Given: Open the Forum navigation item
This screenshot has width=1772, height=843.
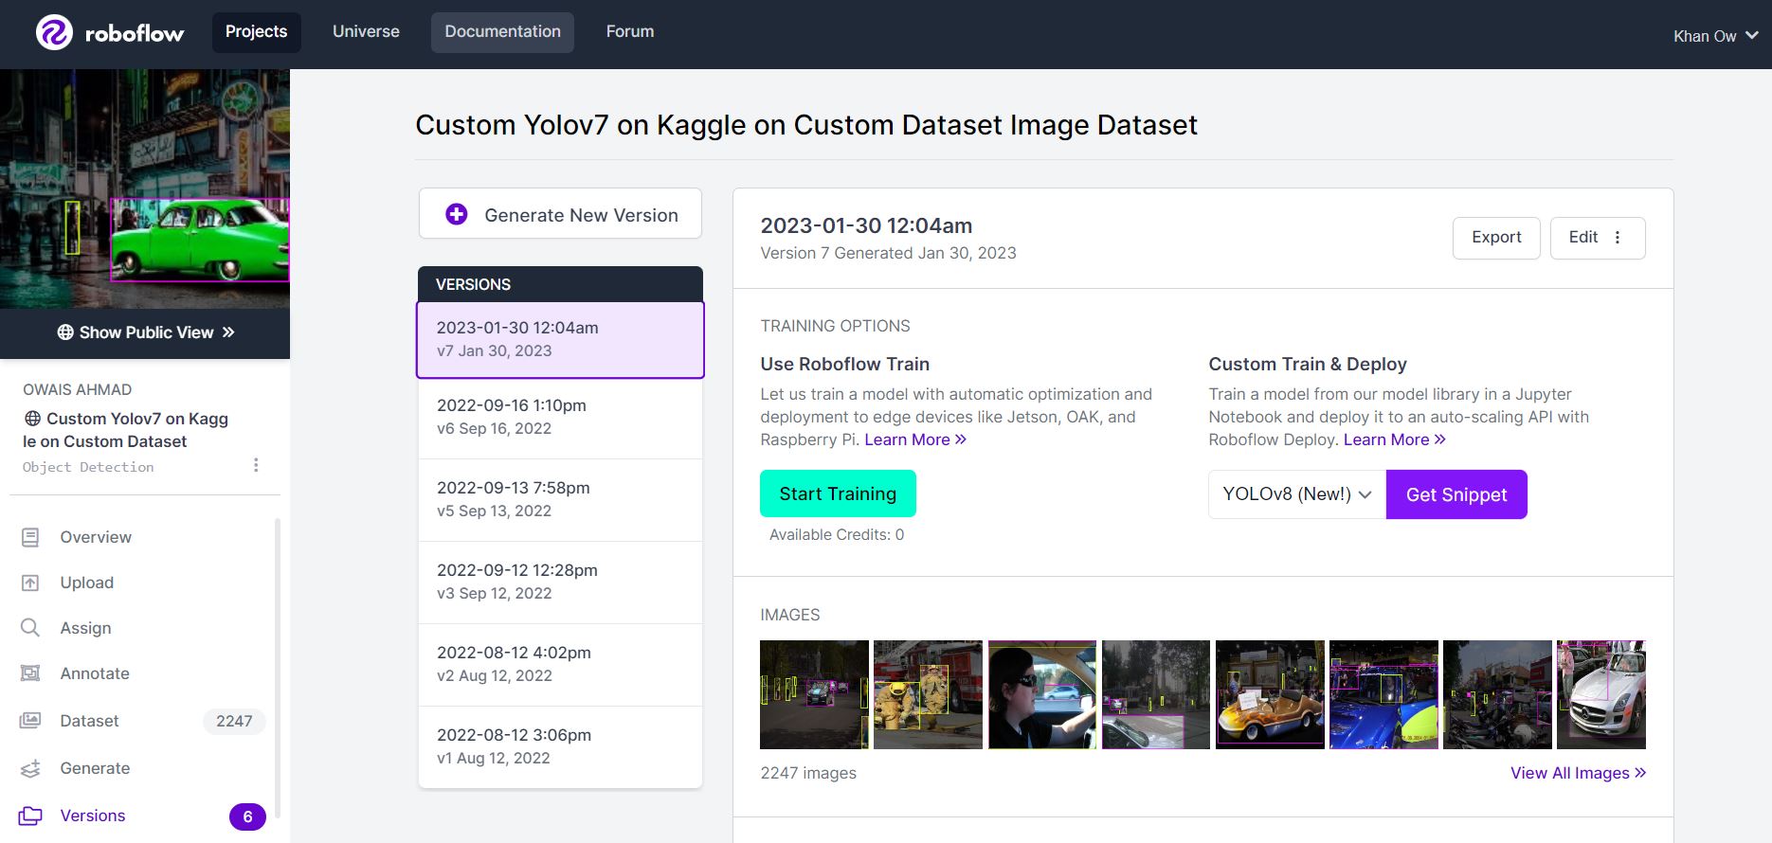Looking at the screenshot, I should 630,32.
